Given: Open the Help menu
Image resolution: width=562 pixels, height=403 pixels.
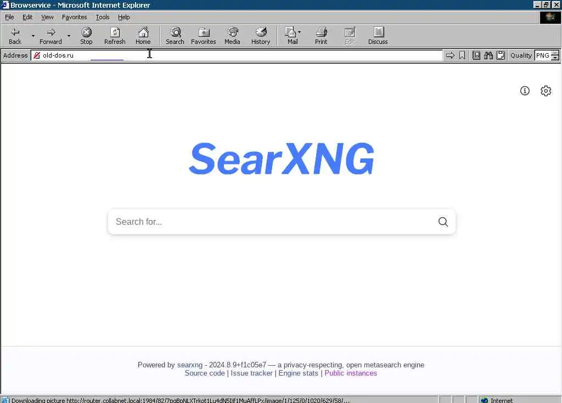Looking at the screenshot, I should [123, 17].
